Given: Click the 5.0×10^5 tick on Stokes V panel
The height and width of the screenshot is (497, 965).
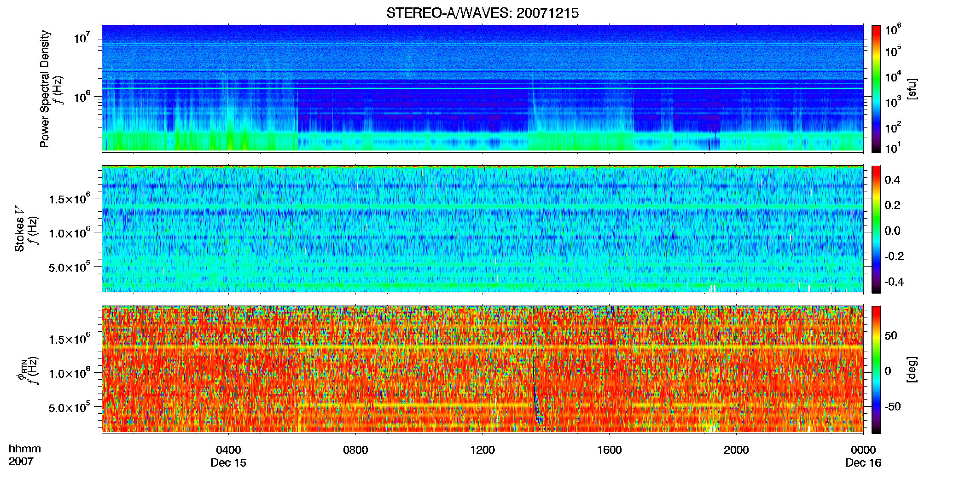Looking at the screenshot, I should 69,266.
